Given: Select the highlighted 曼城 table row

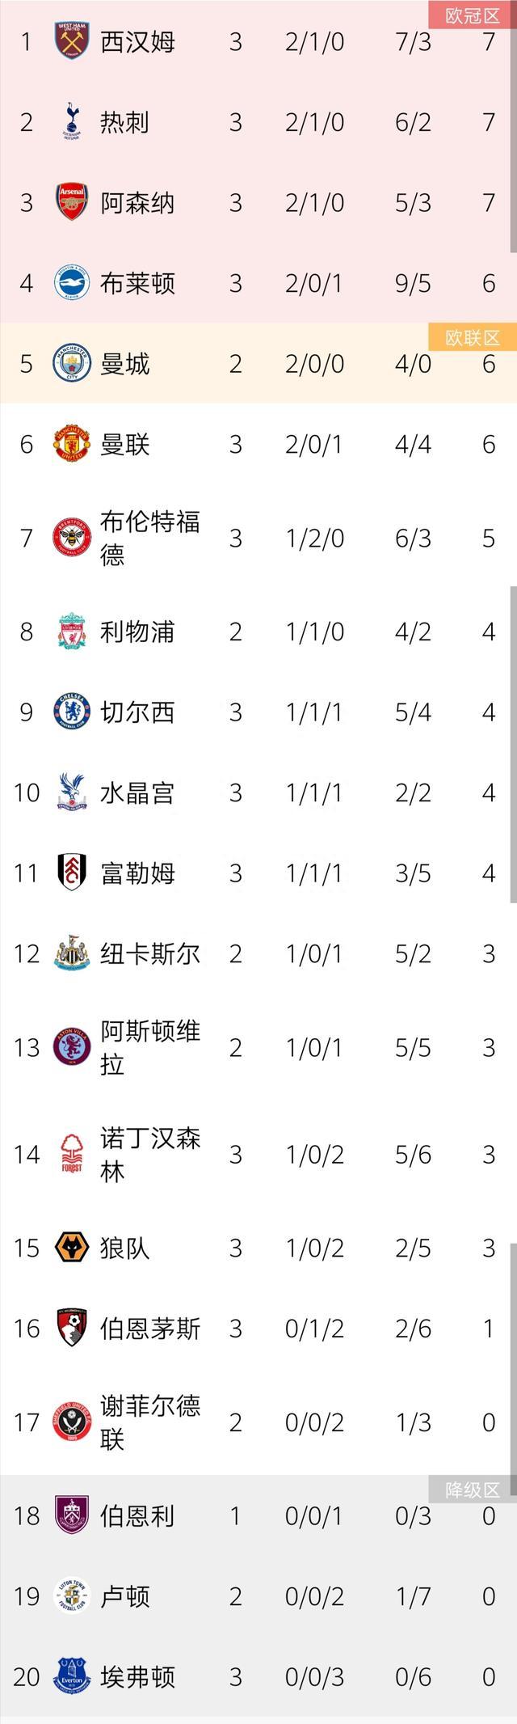Looking at the screenshot, I should pos(258,364).
